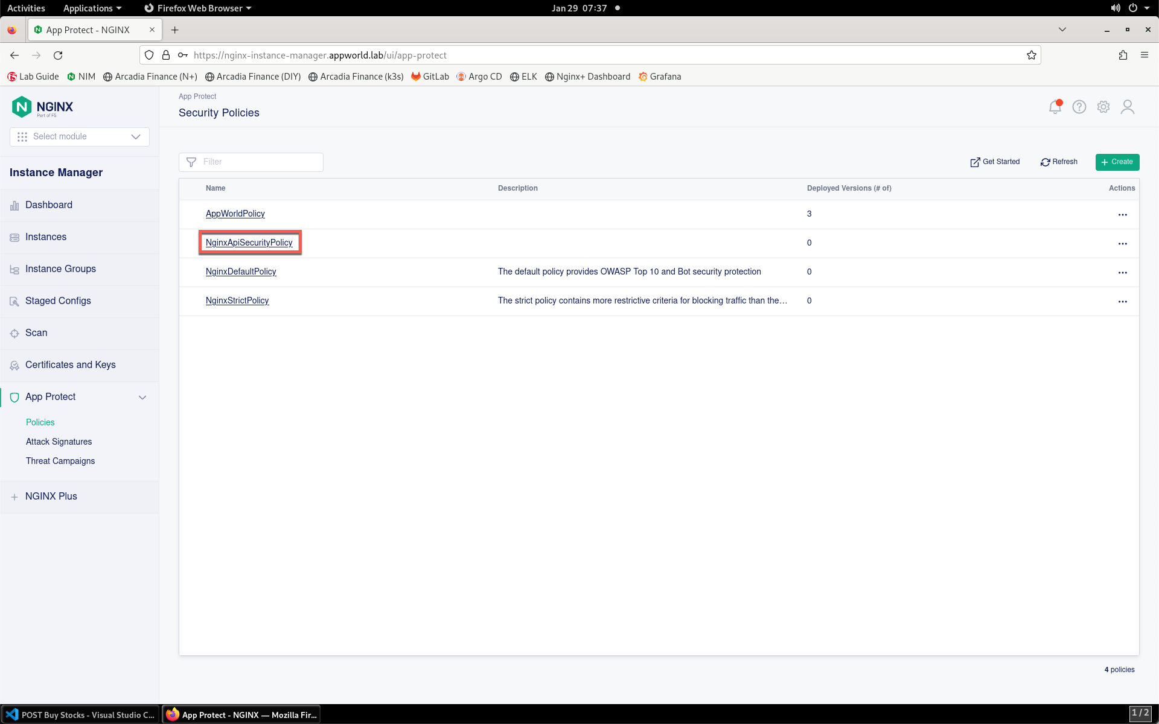The height and width of the screenshot is (724, 1159).
Task: Open system volume icon in top bar
Action: 1116,8
